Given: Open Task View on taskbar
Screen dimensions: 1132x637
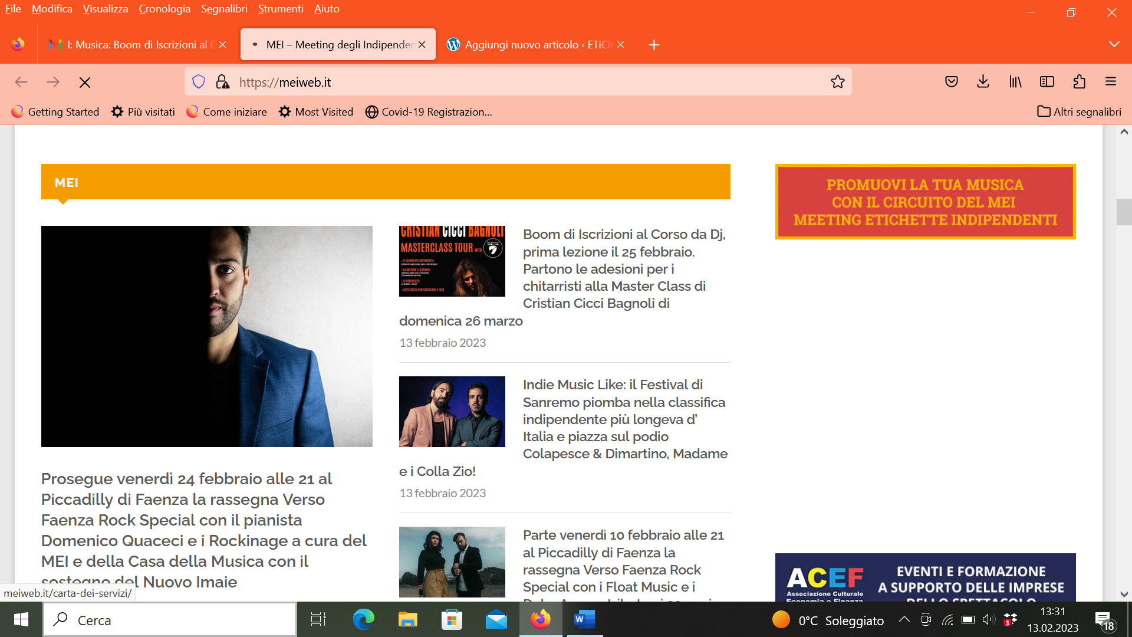Looking at the screenshot, I should point(318,619).
